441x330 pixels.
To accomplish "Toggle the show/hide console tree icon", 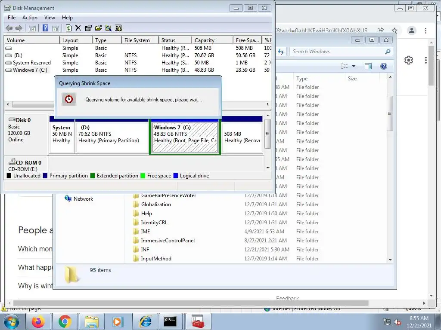I will point(32,28).
